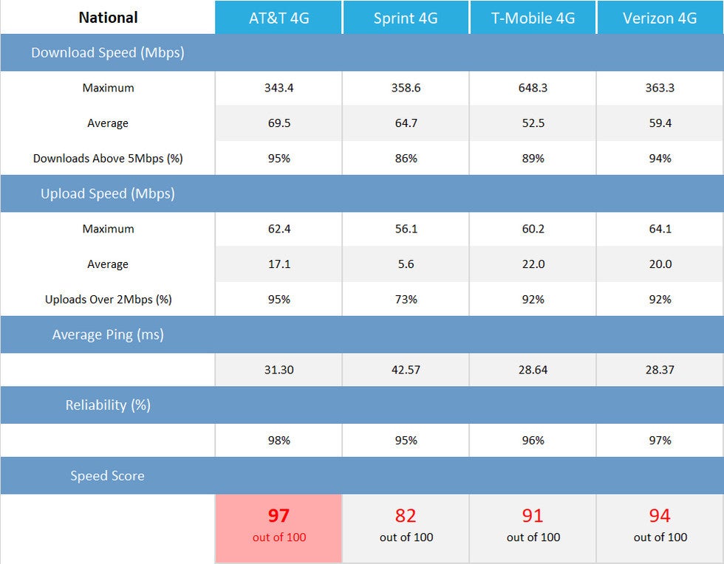Image resolution: width=724 pixels, height=564 pixels.
Task: Select the Sprint 4G column header
Action: tap(406, 18)
